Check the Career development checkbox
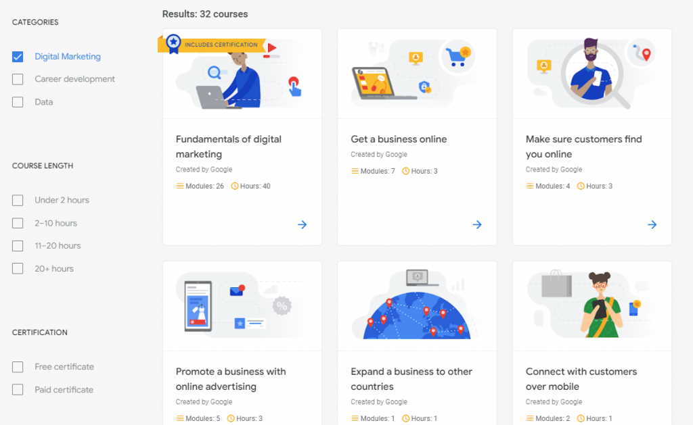Viewport: 693px width, 425px height. 18,80
